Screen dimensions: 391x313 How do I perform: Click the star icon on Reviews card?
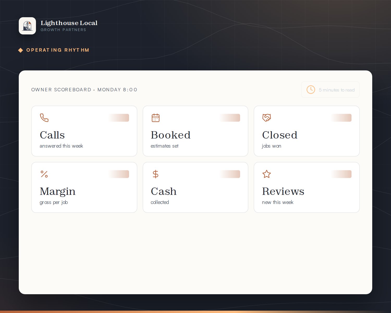click(x=267, y=174)
